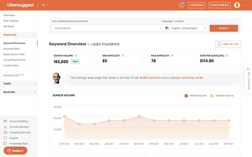Open the Get Started side tab
Viewport: 252px width, 157px height.
point(248,78)
